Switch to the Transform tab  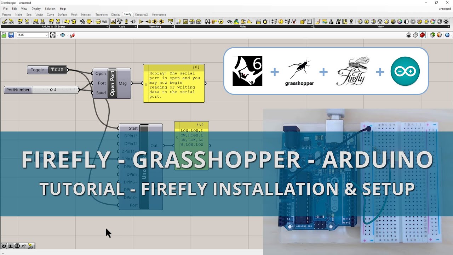(102, 15)
